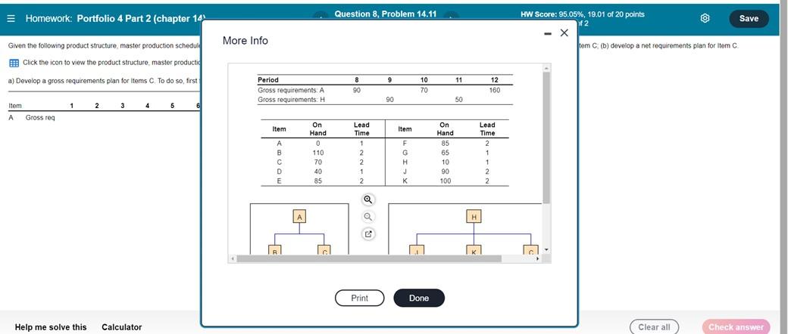
Task: Click the zoom-in magnifier icon
Action: (x=368, y=199)
